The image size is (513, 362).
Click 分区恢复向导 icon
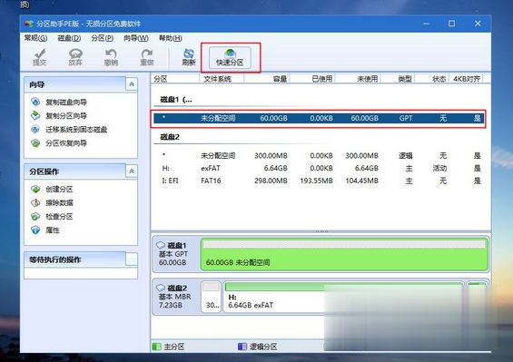pos(35,143)
